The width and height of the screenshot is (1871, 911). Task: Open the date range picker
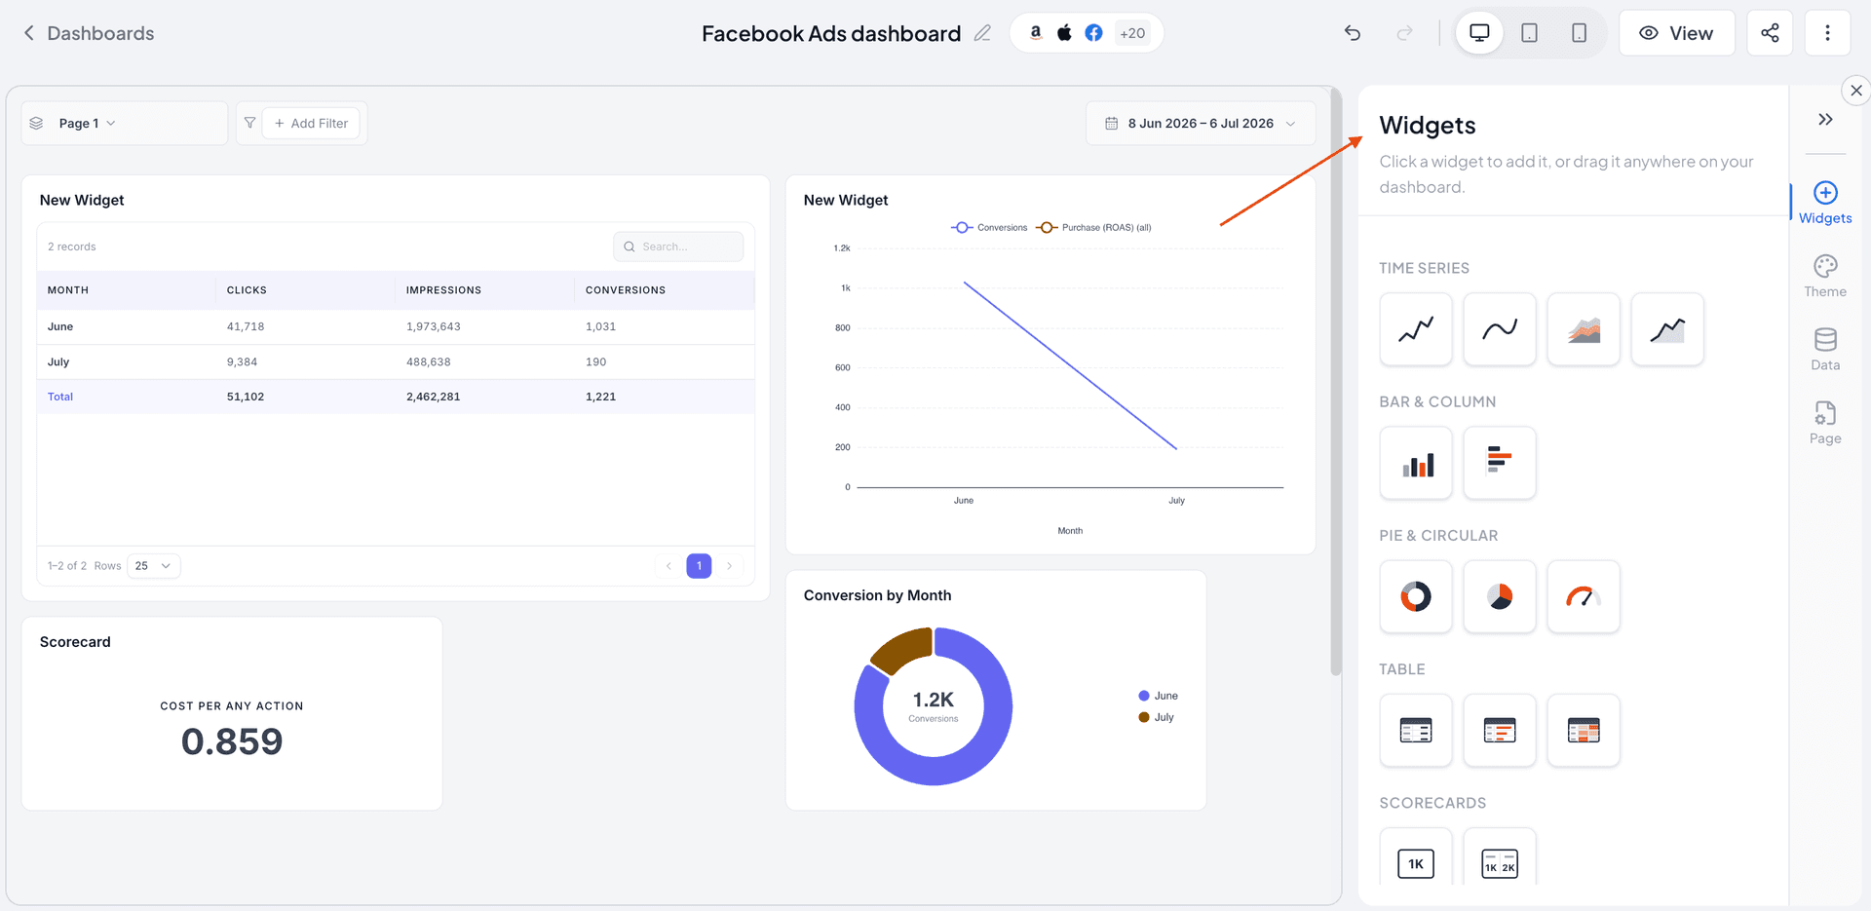[x=1201, y=123]
